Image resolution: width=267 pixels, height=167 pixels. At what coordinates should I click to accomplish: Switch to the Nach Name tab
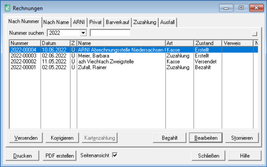click(56, 22)
